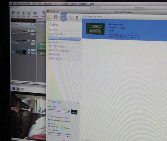The height and width of the screenshot is (141, 167).
Task: Open the Apple menu
Action: pyautogui.click(x=13, y=3)
